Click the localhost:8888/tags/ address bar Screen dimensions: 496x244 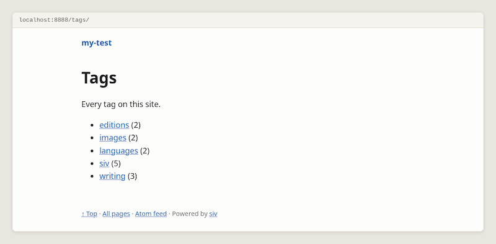[248, 20]
